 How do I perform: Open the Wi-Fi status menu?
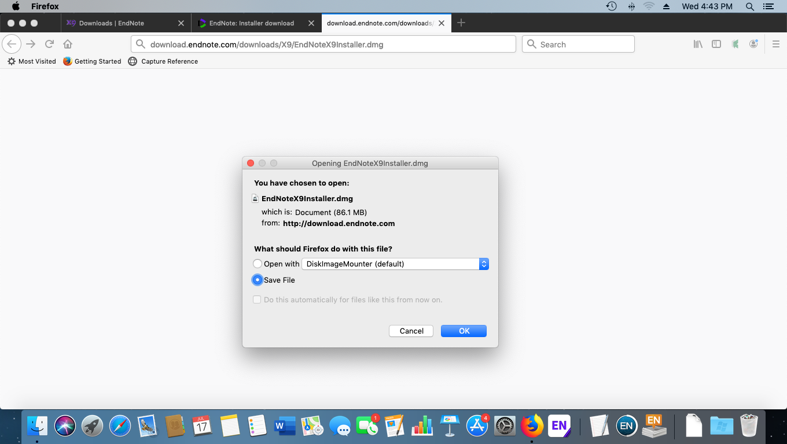pyautogui.click(x=649, y=6)
